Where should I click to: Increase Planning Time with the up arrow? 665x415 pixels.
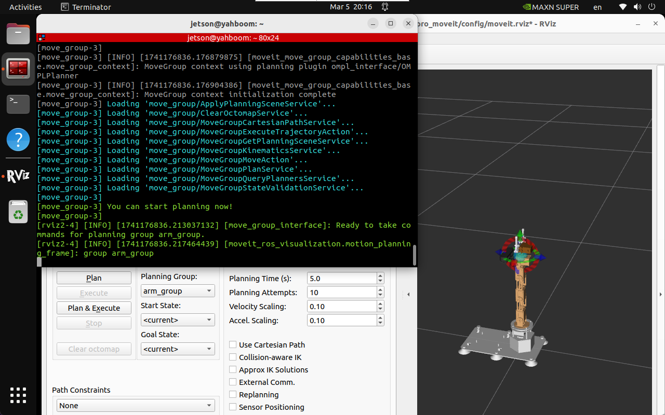pyautogui.click(x=380, y=275)
